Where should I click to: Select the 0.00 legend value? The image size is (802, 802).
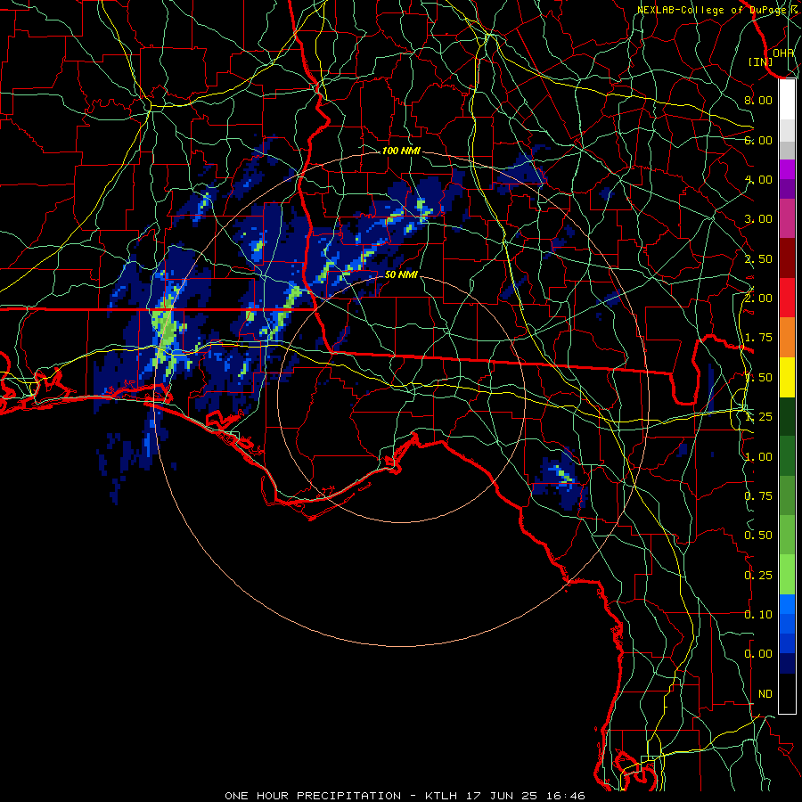pyautogui.click(x=758, y=654)
